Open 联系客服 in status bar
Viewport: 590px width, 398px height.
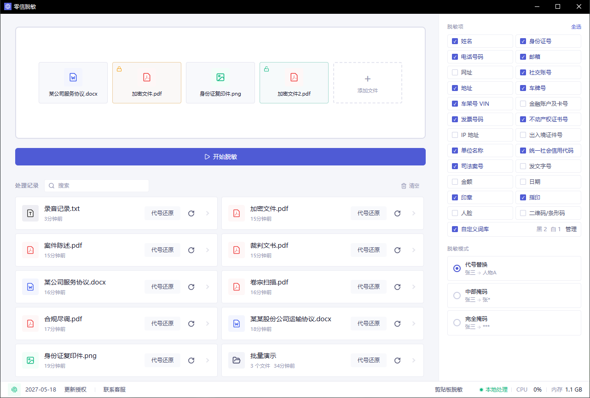(115, 390)
